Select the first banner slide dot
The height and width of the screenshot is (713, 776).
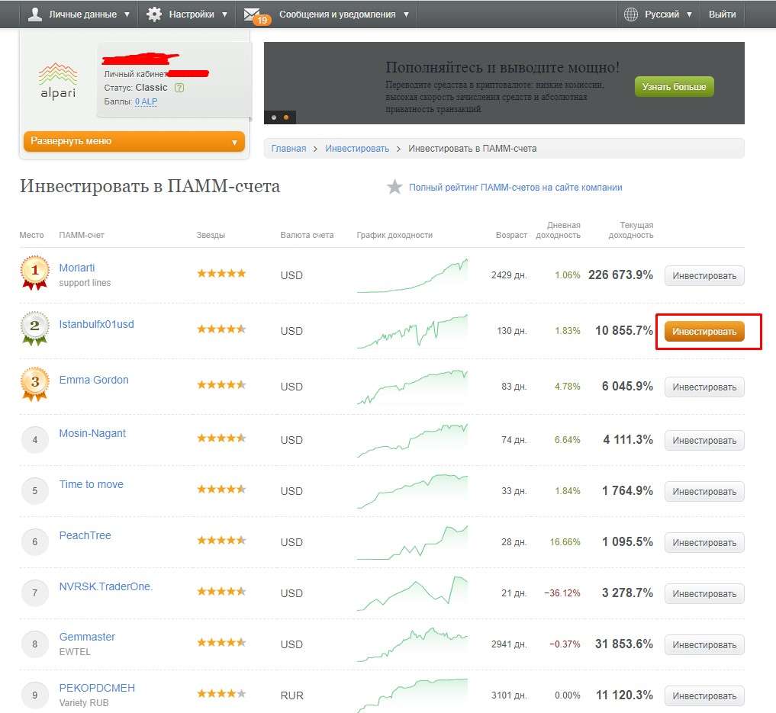click(274, 117)
